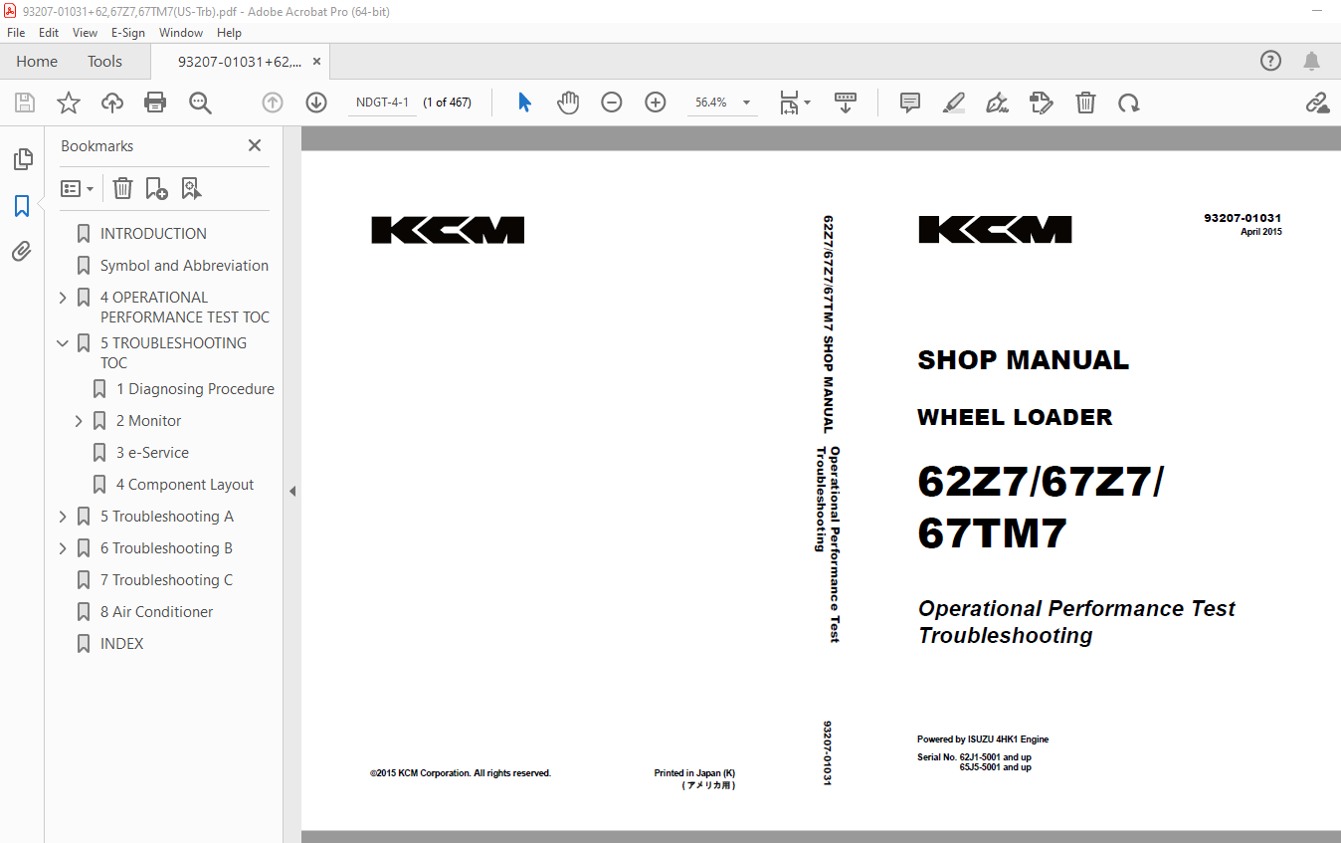
Task: Collapse the navigation pane arrow
Action: tap(292, 491)
